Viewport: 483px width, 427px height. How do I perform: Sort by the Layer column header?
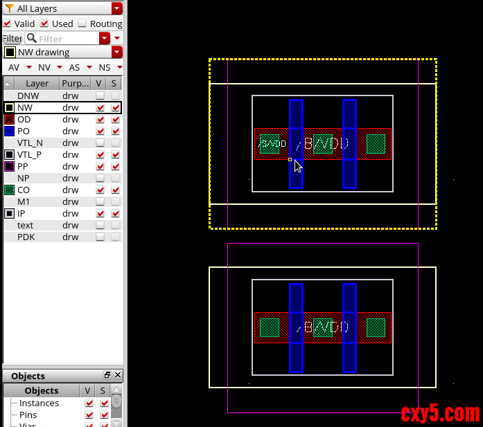[37, 83]
